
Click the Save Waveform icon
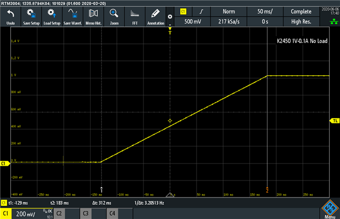[73, 16]
